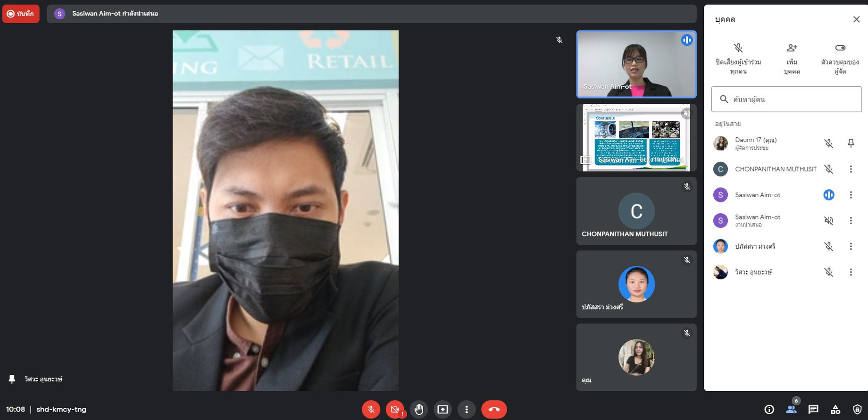Click mute all participants button

coord(738,48)
